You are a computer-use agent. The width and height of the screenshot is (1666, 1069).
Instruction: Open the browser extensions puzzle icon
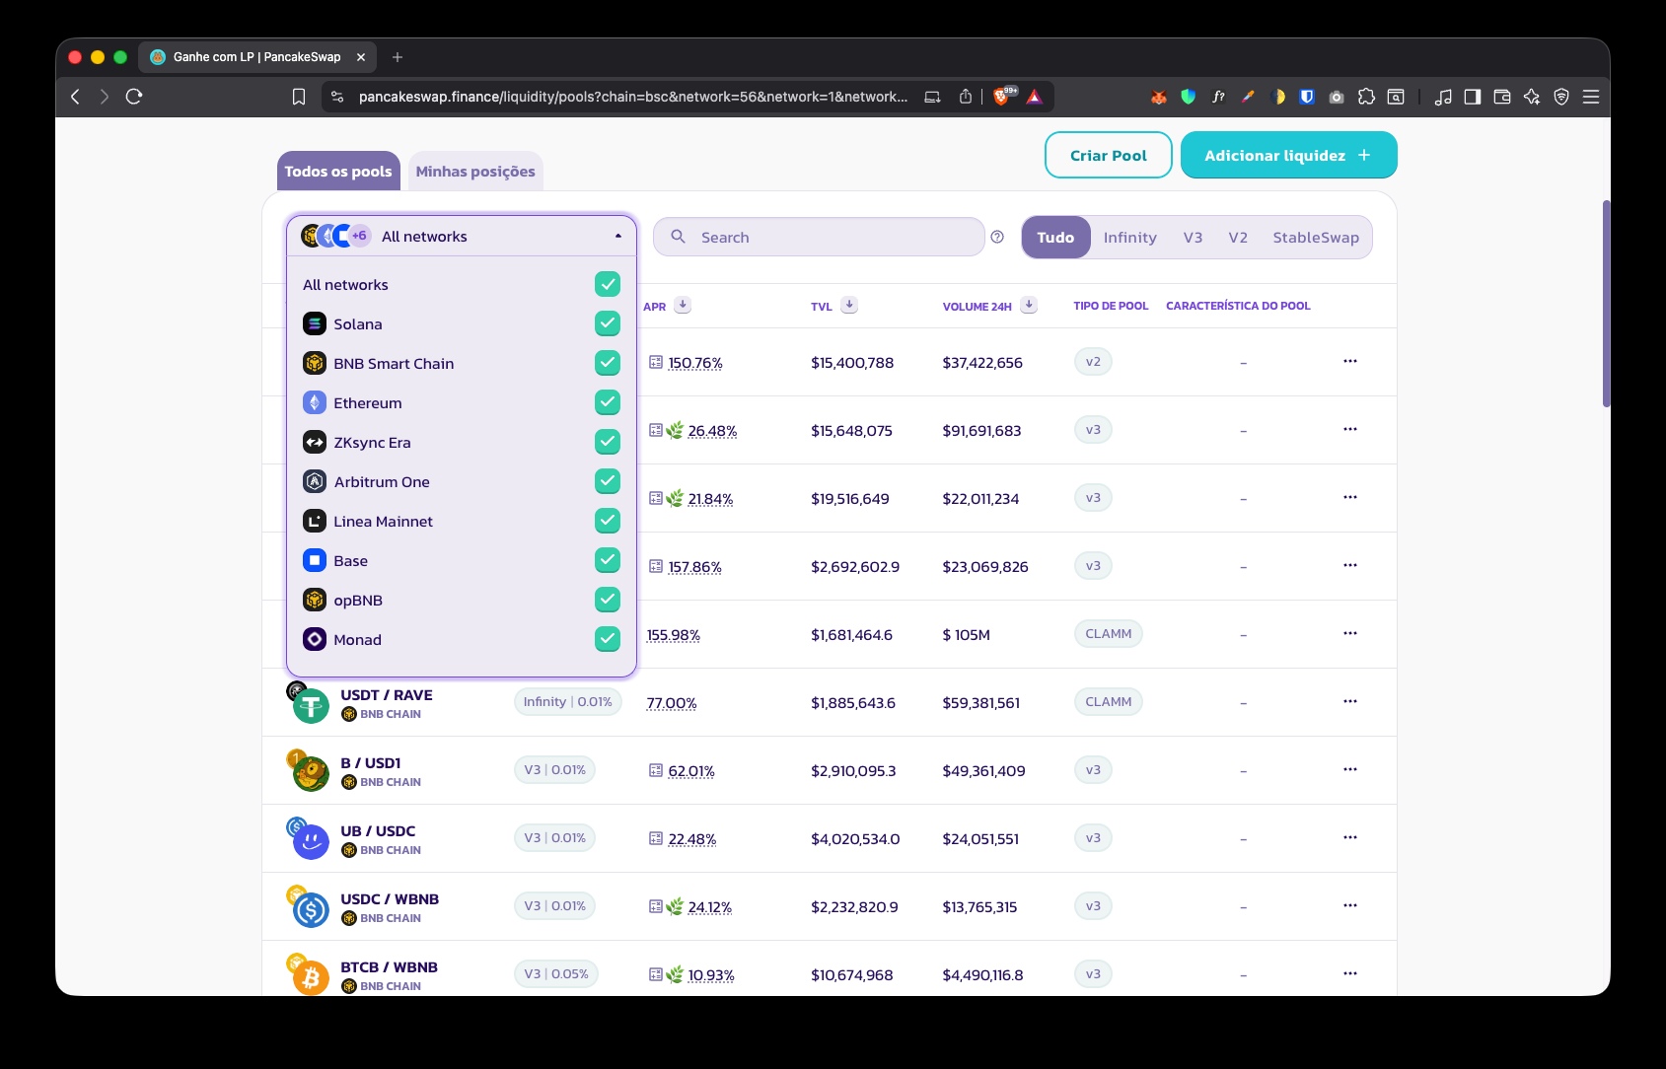1366,97
